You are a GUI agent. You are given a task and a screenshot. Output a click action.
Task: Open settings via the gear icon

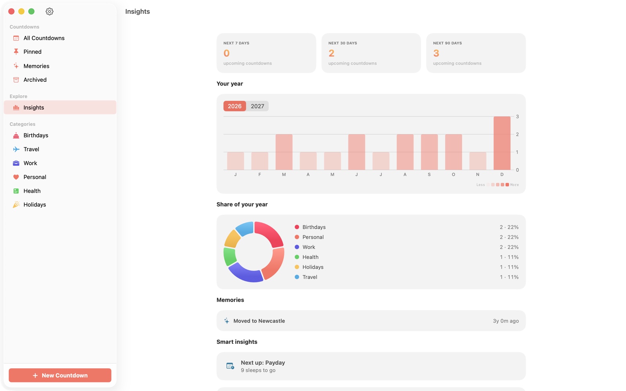(x=49, y=11)
